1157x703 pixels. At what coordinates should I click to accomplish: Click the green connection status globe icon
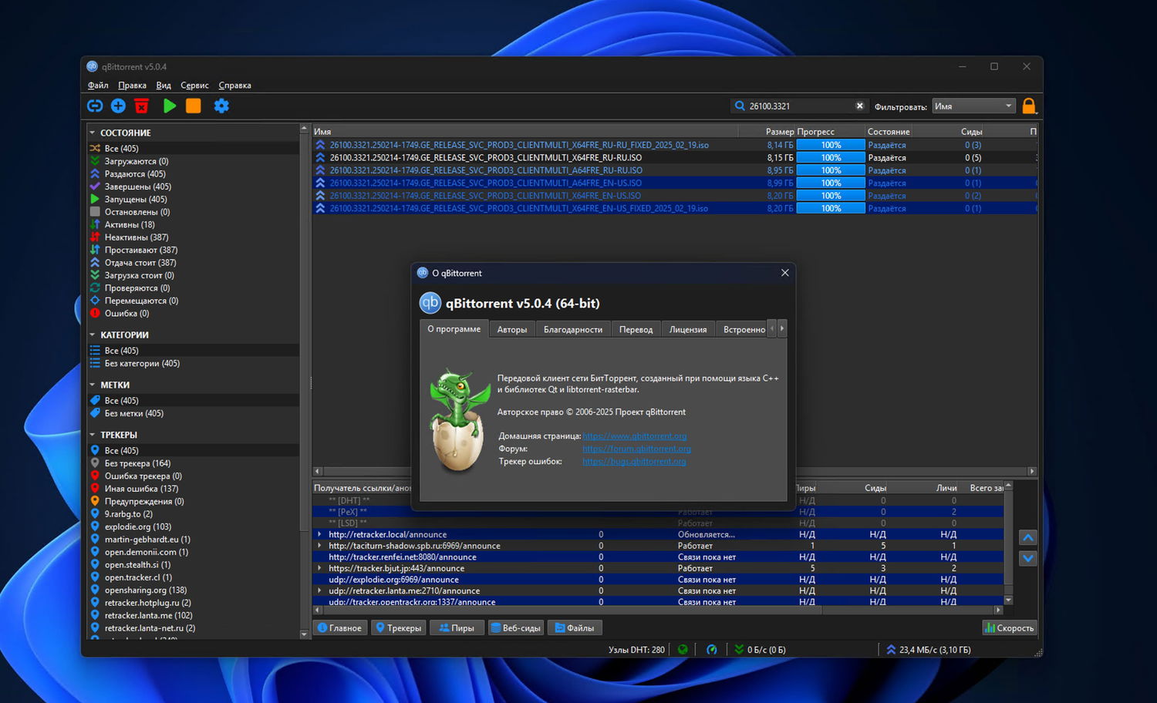coord(683,650)
